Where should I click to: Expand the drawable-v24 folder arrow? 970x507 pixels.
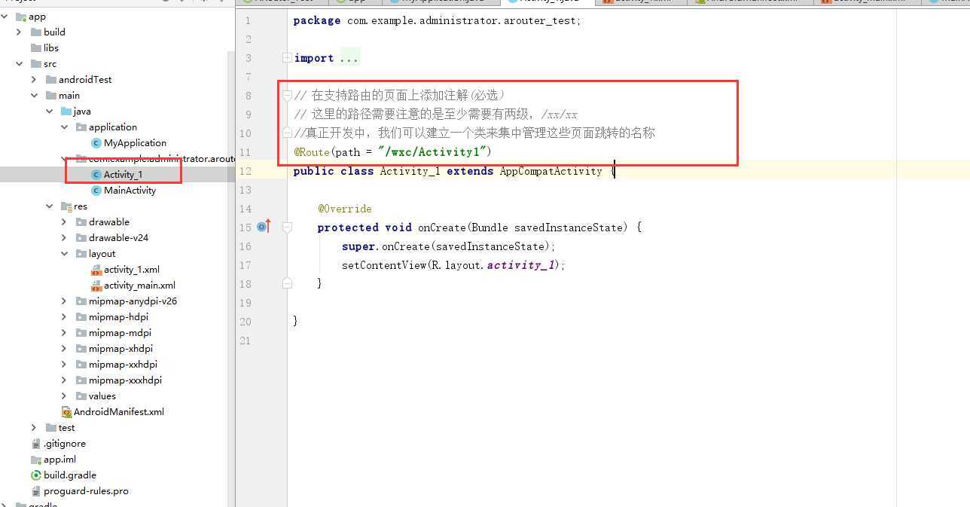click(x=64, y=238)
